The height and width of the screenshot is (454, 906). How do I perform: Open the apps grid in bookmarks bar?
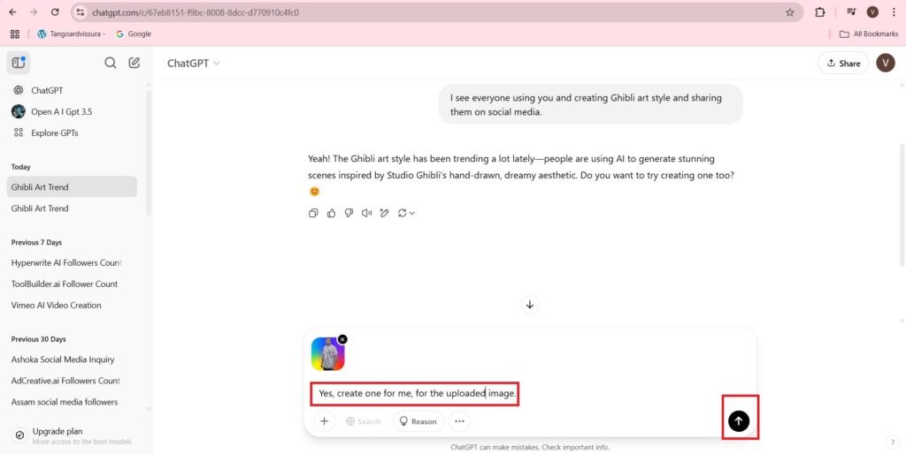[x=15, y=34]
